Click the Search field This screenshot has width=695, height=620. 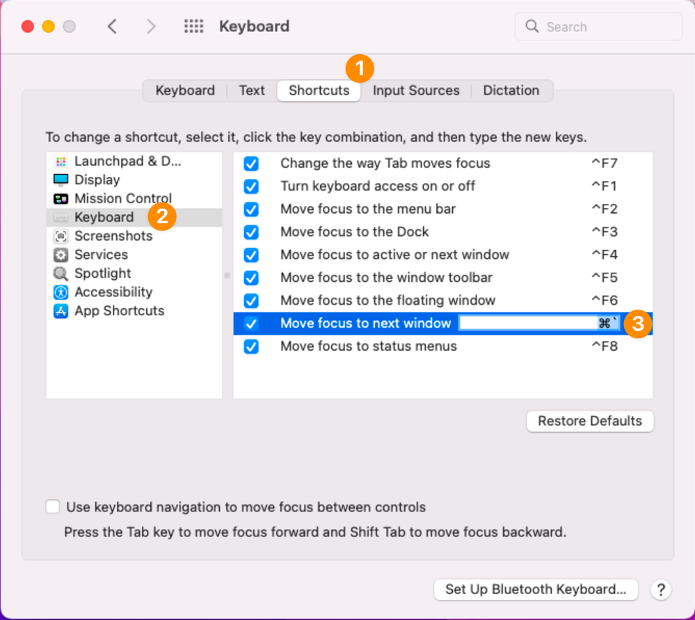tap(605, 27)
